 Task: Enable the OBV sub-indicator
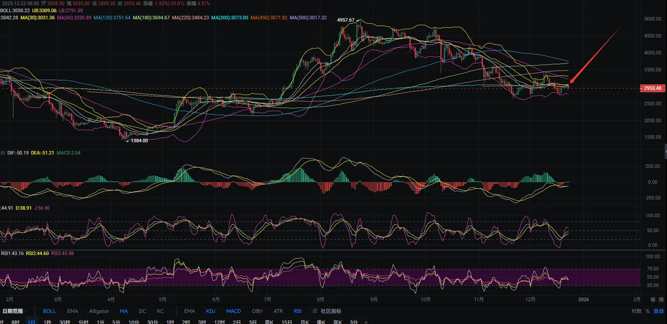(257, 311)
